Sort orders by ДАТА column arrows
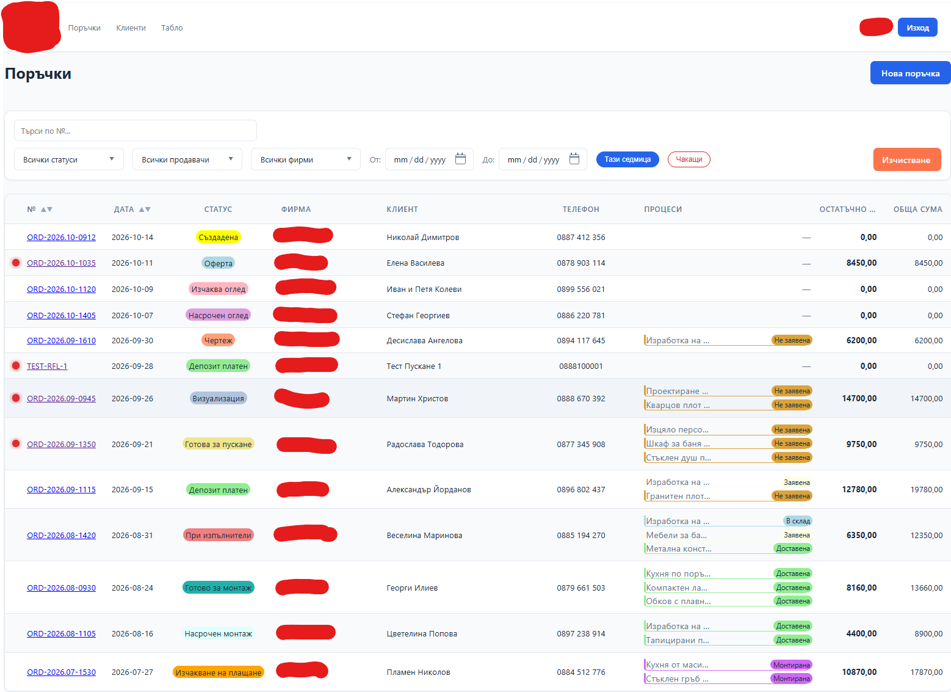 pyautogui.click(x=145, y=209)
